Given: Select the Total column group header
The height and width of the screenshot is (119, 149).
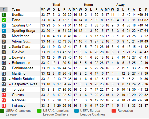Looking at the screenshot, I should (x=56, y=5).
